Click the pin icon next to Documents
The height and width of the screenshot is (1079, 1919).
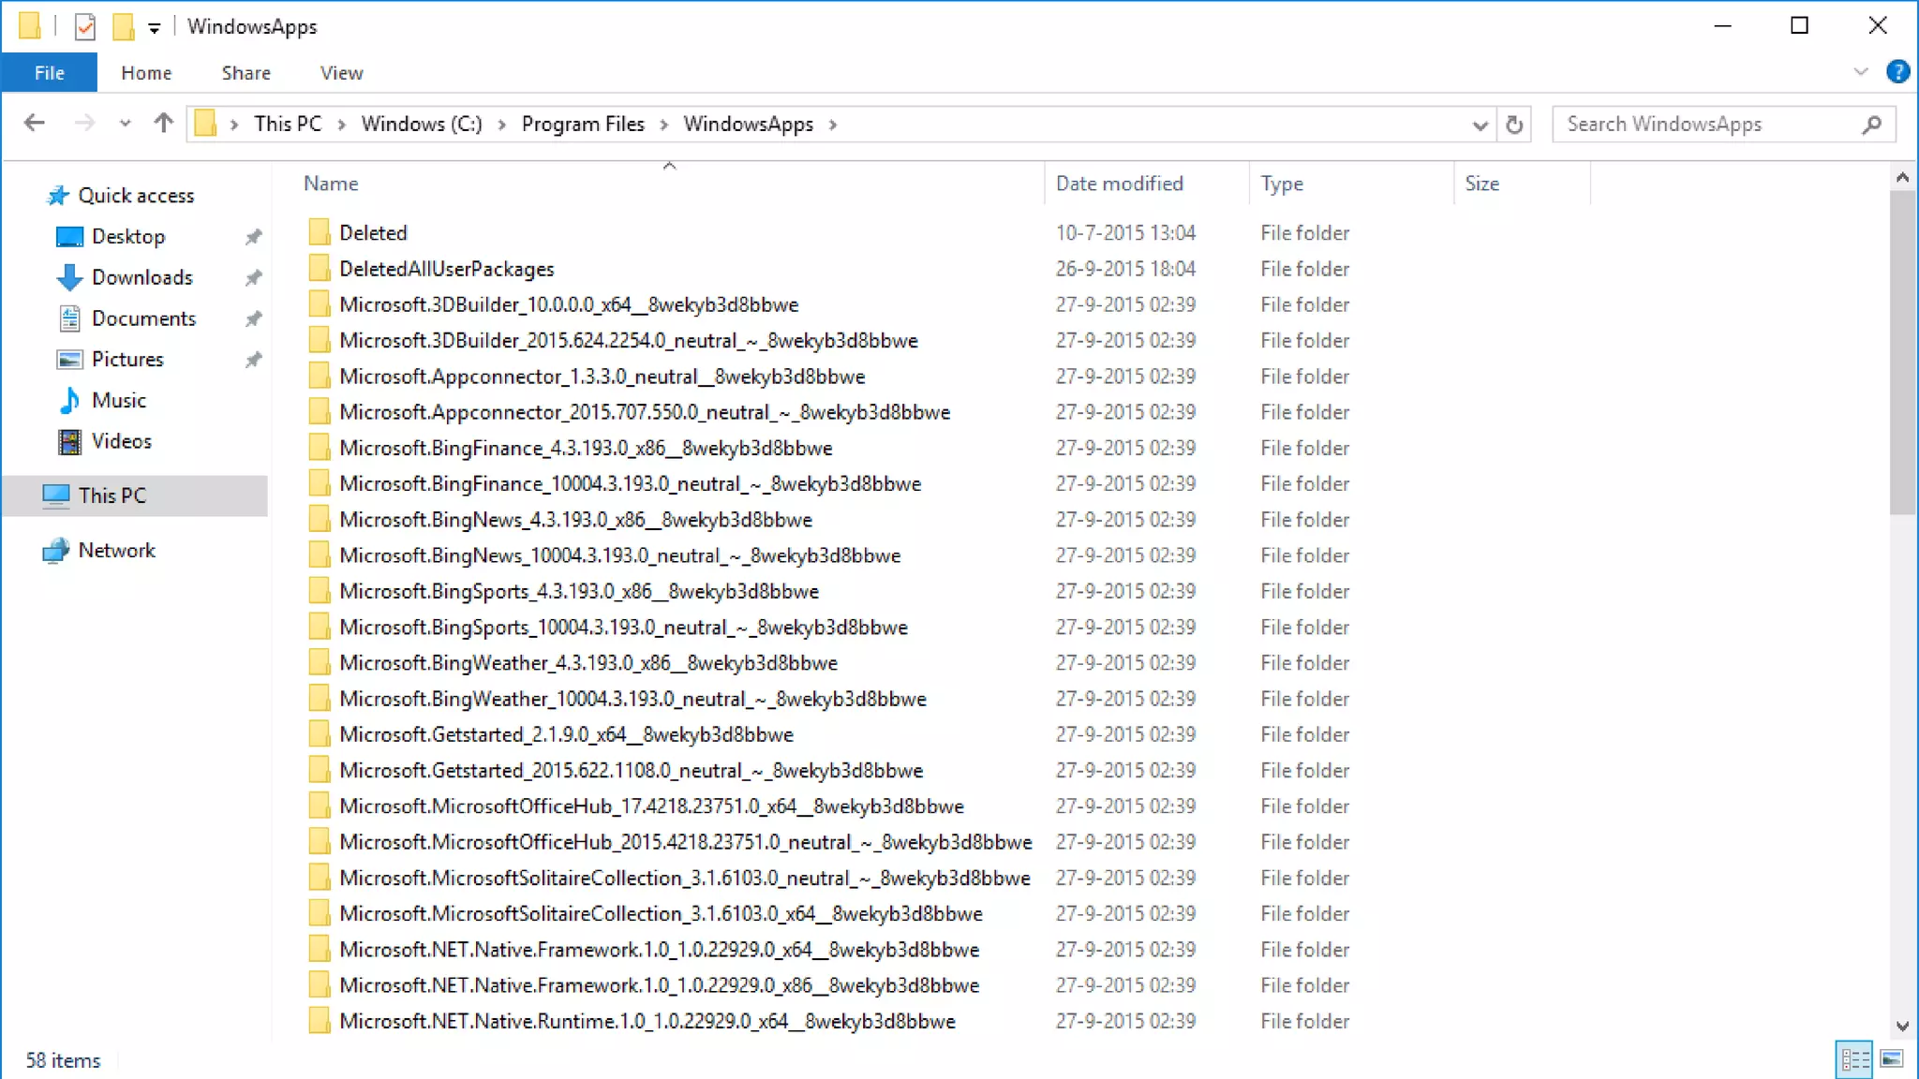coord(253,319)
